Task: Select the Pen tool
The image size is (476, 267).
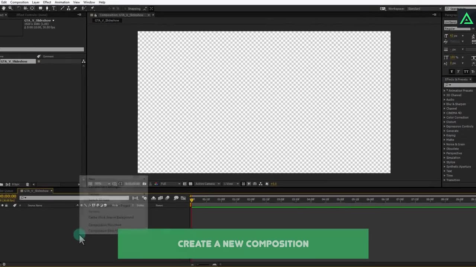Action: click(47, 8)
